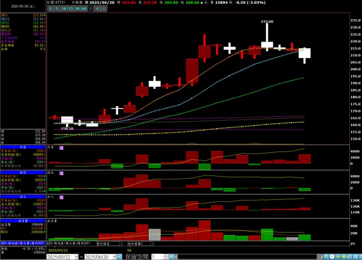The width and height of the screenshot is (362, 260).
Task: Select the weekly (週) timeframe button
Action: point(97,9)
